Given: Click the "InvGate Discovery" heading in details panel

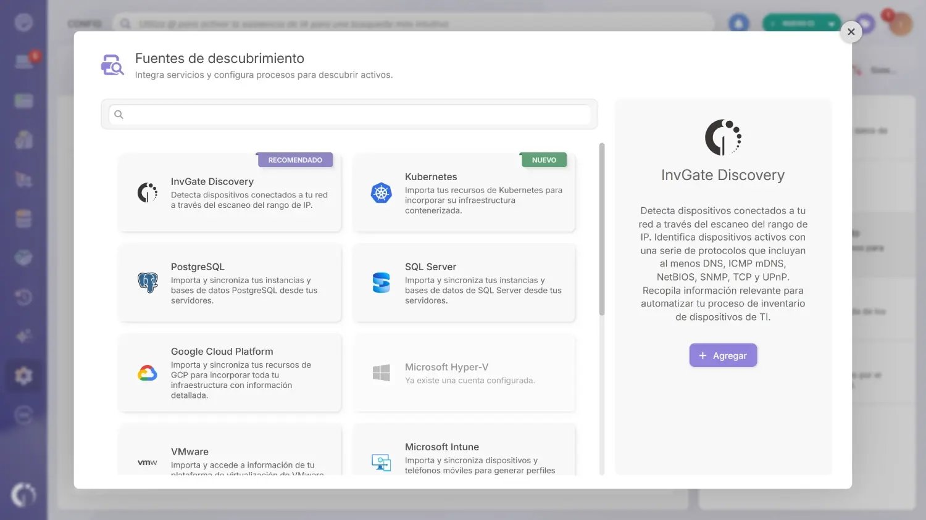Looking at the screenshot, I should pyautogui.click(x=723, y=175).
